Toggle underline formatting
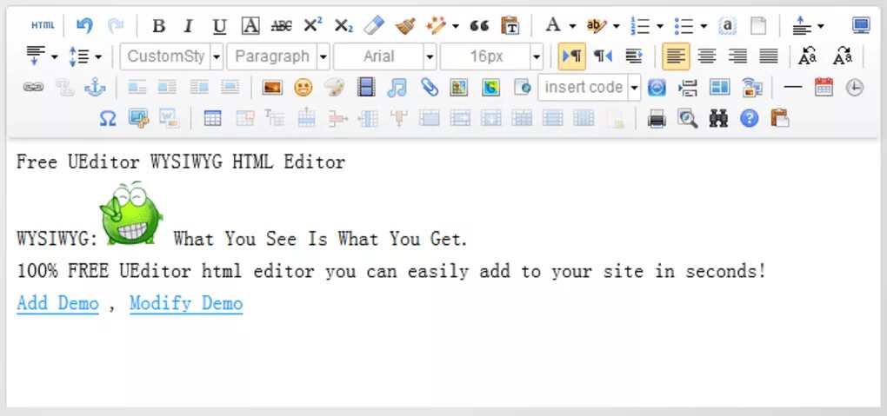887x416 pixels. (x=219, y=25)
